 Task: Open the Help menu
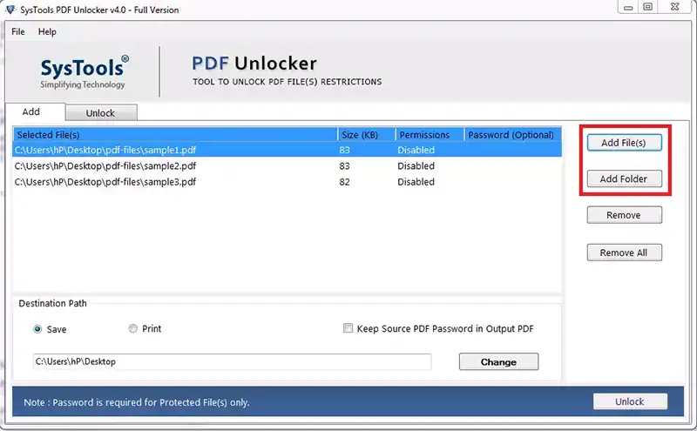pyautogui.click(x=47, y=31)
